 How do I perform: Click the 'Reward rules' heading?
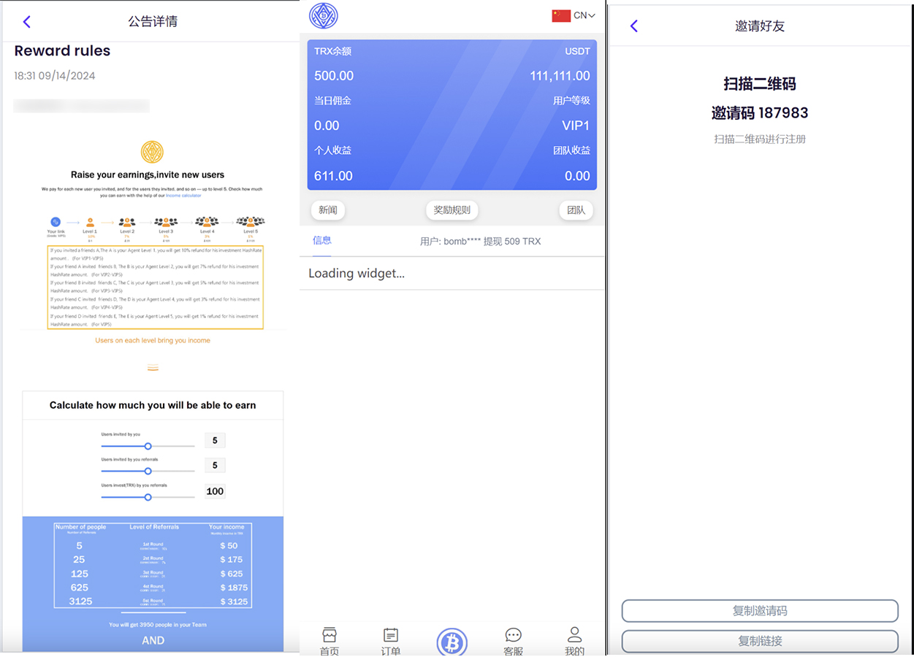coord(62,51)
